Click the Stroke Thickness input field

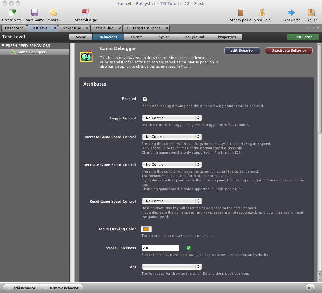pyautogui.click(x=160, y=248)
